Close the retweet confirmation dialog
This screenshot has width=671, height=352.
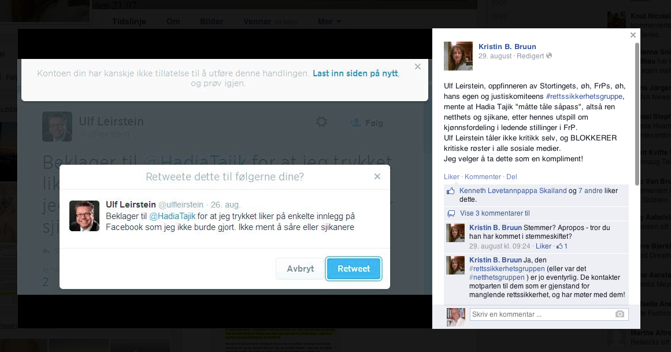pos(377,176)
